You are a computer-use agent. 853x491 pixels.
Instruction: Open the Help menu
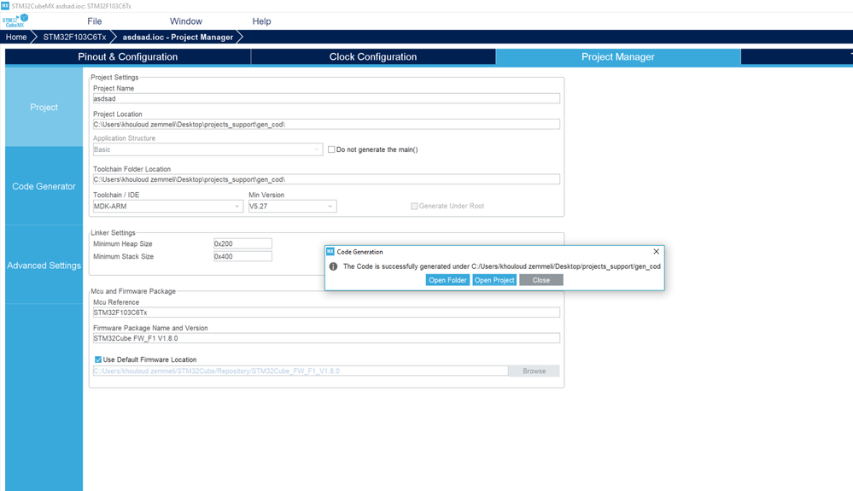(261, 21)
